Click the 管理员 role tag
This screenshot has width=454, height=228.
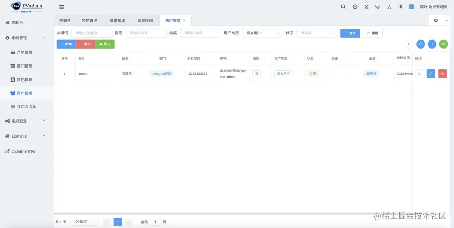coord(371,74)
